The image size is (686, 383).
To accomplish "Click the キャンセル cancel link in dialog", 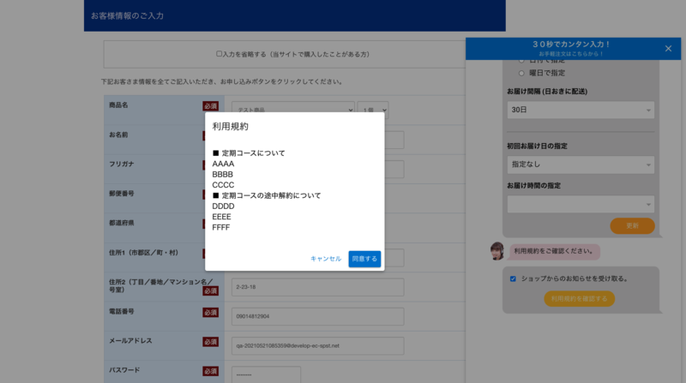I will pos(326,259).
